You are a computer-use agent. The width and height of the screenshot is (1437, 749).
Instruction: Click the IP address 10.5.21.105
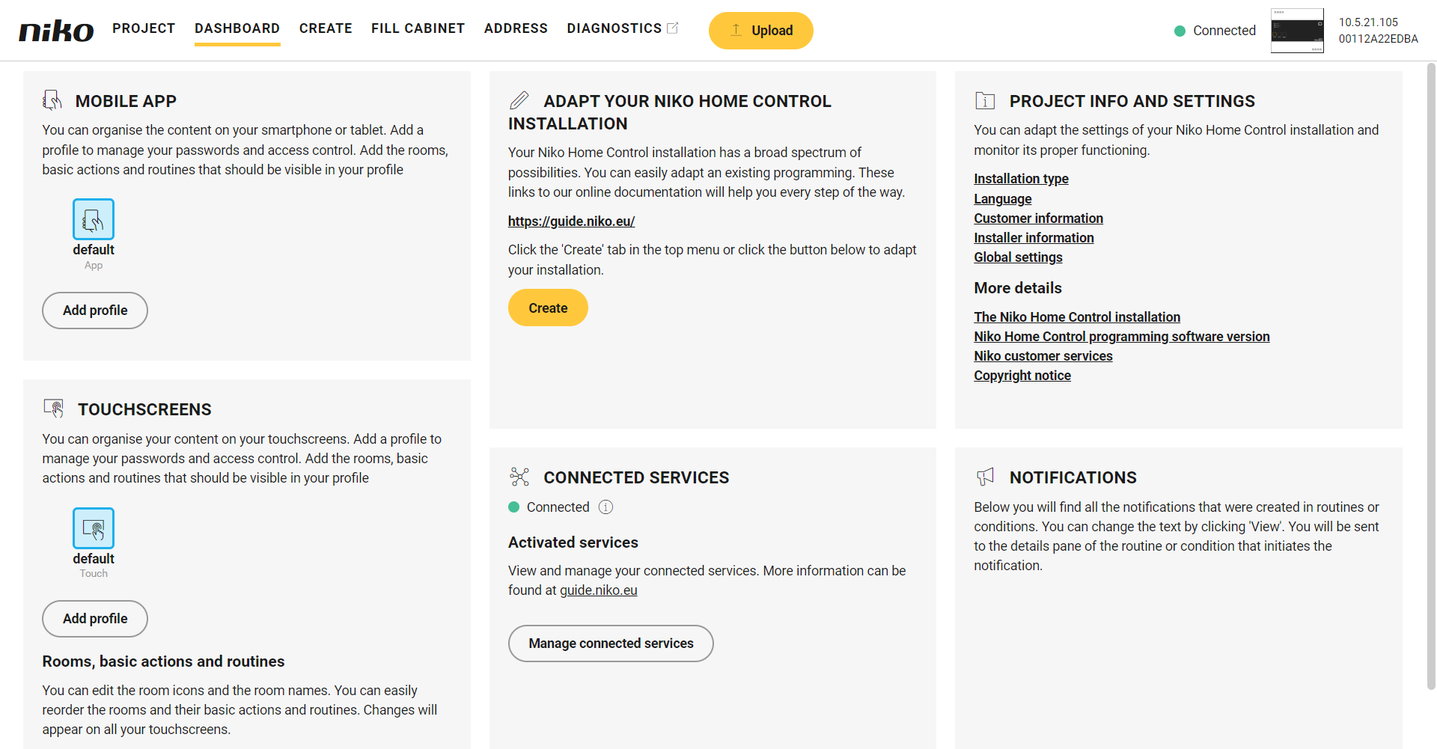[x=1368, y=22]
